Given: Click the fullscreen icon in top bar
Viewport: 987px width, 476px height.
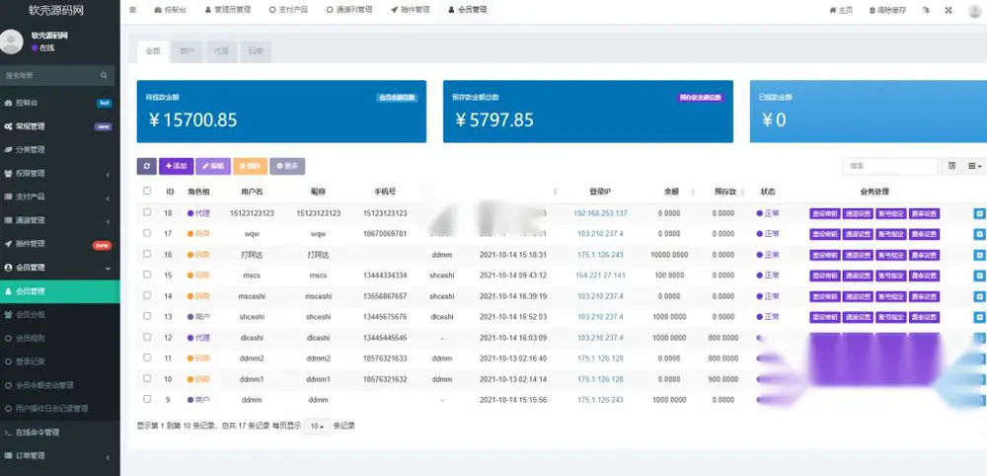Looking at the screenshot, I should [949, 10].
